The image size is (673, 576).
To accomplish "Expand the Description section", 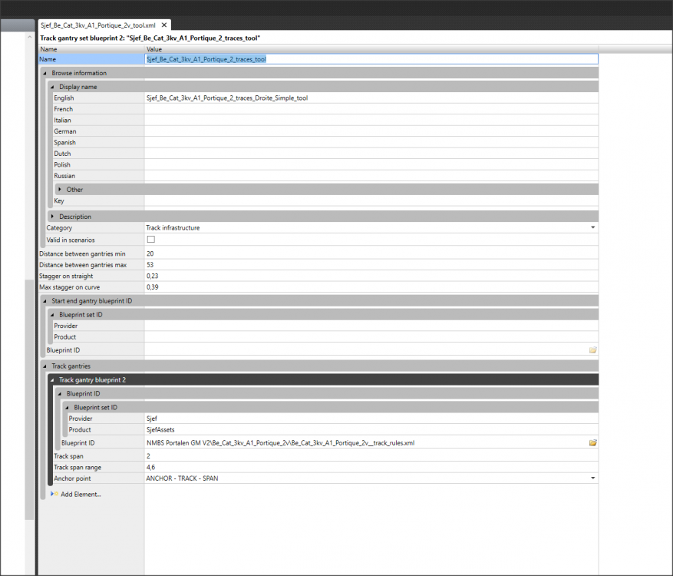I will [52, 217].
